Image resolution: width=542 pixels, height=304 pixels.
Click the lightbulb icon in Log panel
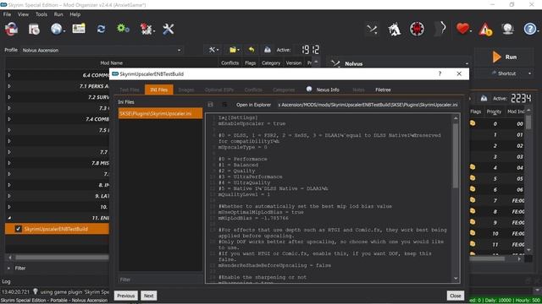coord(36,291)
